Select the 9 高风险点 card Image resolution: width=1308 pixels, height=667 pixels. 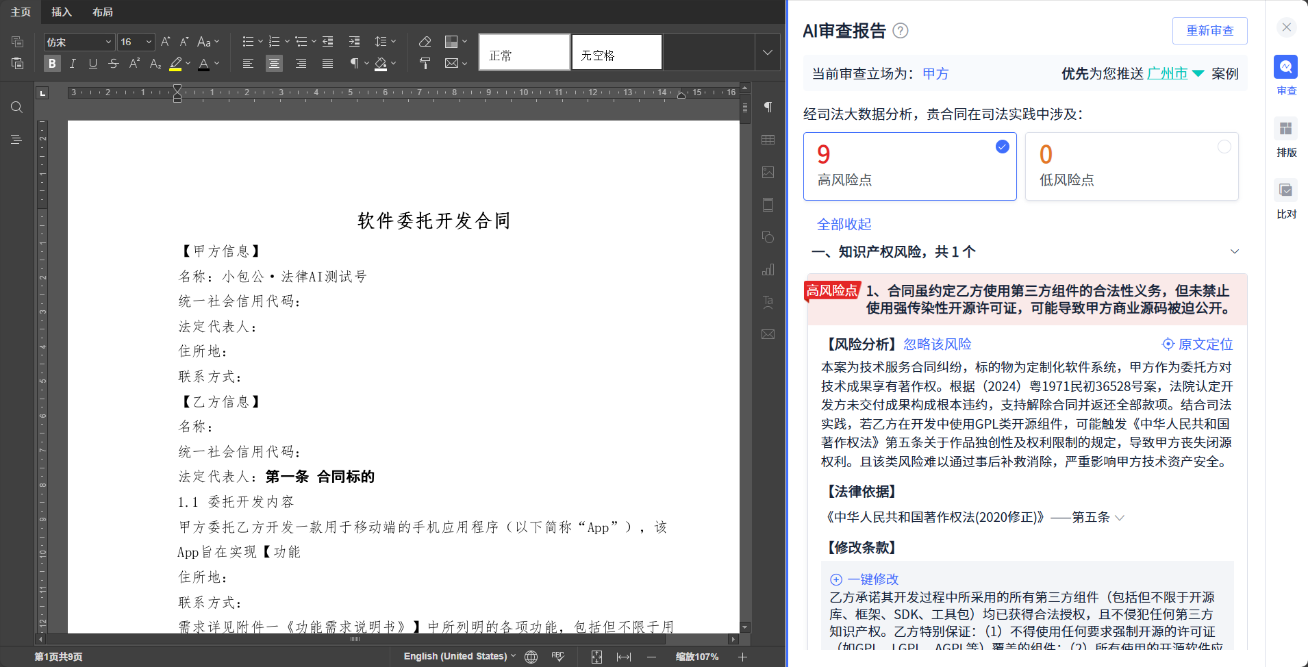(x=909, y=166)
